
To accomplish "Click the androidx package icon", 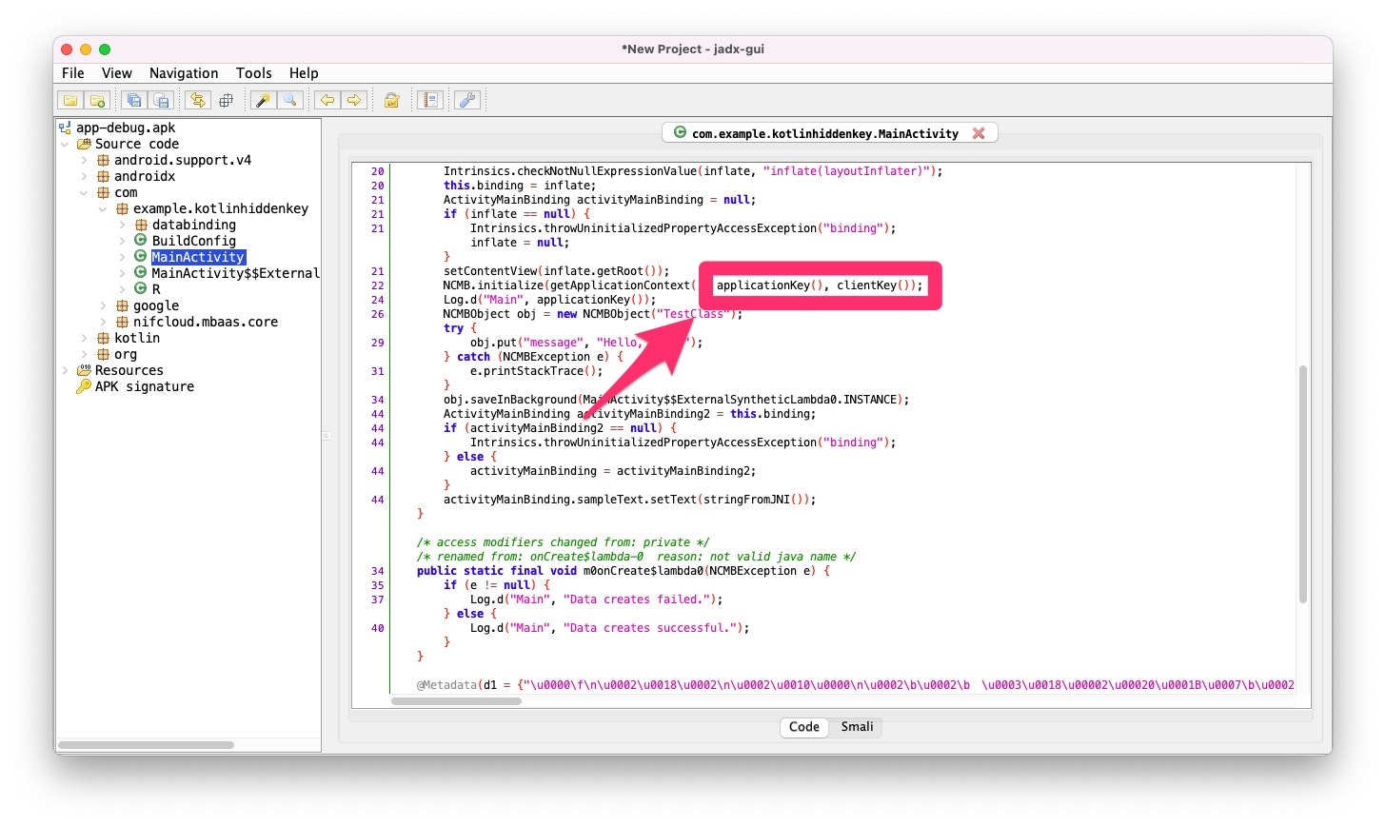I will [103, 177].
